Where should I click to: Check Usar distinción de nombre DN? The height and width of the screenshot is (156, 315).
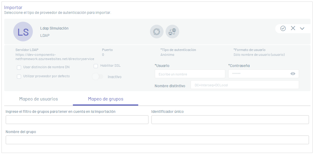pyautogui.click(x=19, y=67)
